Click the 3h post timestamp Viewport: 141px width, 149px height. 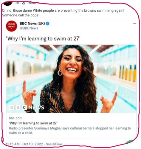(x=17, y=3)
